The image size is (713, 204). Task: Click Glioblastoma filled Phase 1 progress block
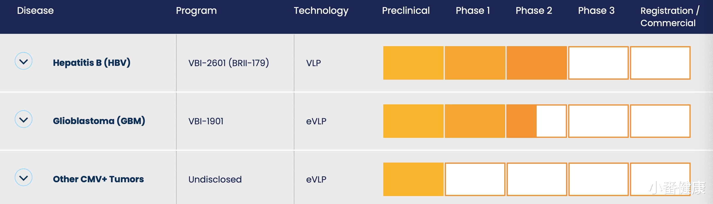(x=475, y=121)
